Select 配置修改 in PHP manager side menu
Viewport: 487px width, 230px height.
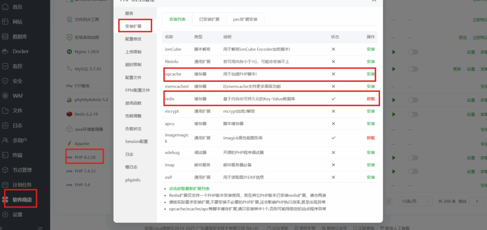tap(135, 39)
